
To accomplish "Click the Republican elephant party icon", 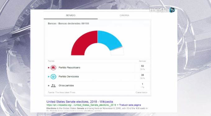I will [x=53, y=68].
